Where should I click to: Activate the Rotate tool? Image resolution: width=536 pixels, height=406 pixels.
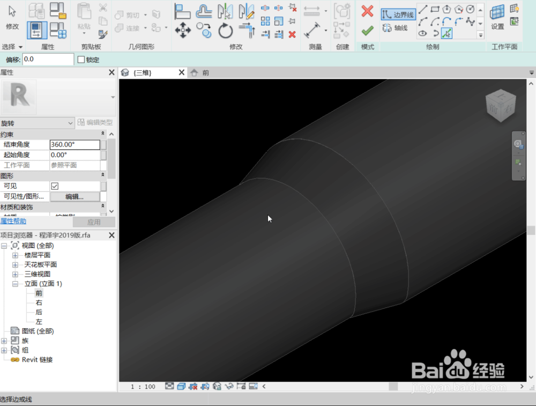click(x=225, y=31)
